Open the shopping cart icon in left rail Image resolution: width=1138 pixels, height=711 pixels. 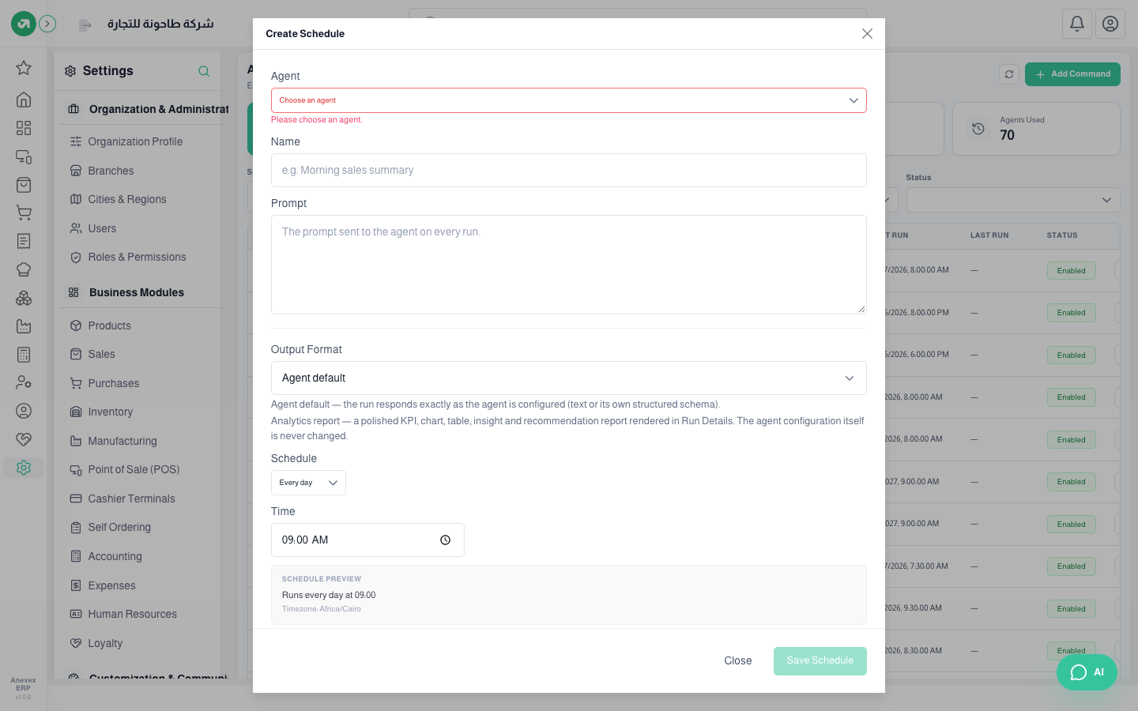click(24, 213)
